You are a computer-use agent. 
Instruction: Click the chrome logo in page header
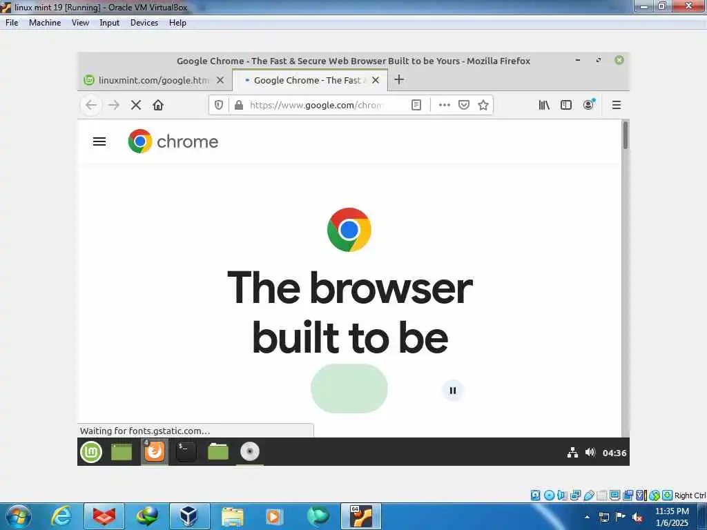(173, 141)
